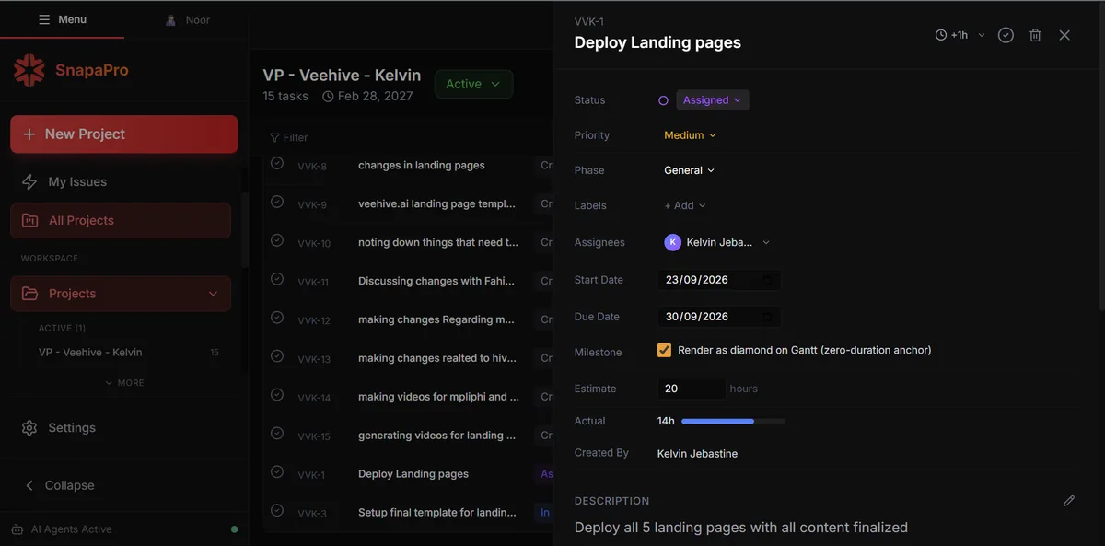Open the Active project status dropdown
Screen dimensions: 1105x546
click(x=473, y=84)
